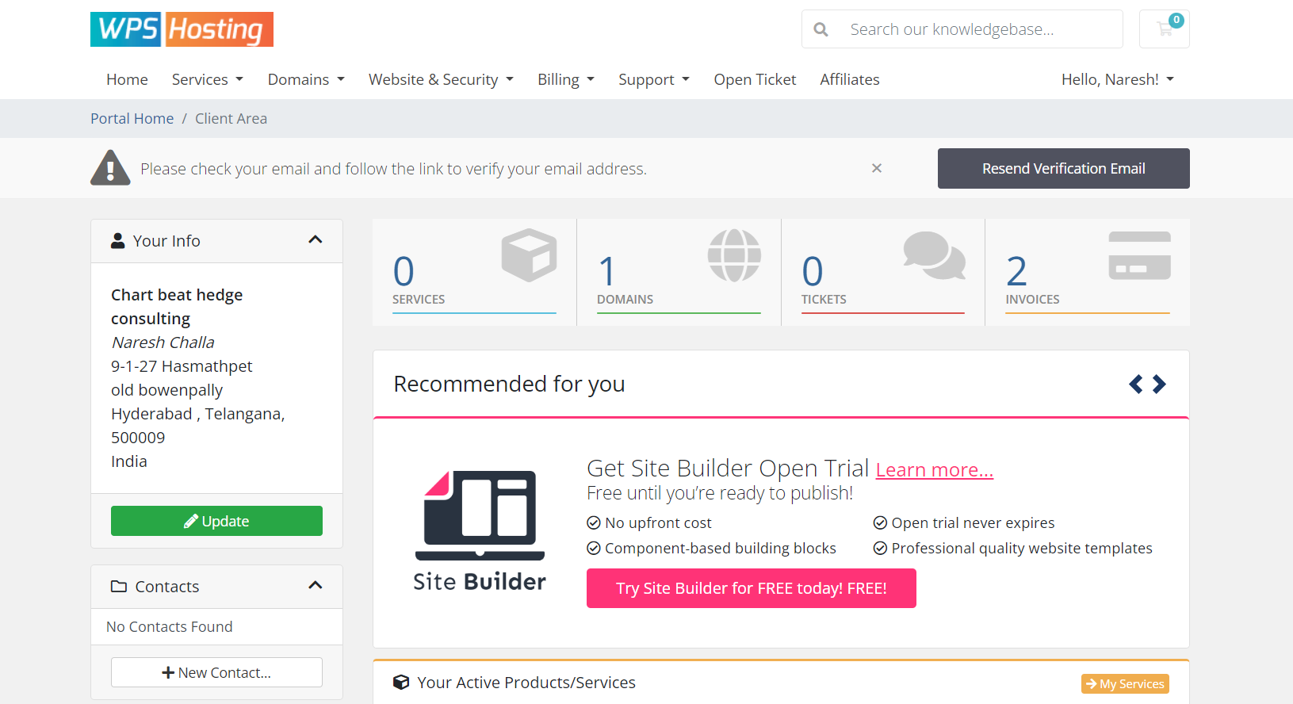This screenshot has width=1293, height=704.
Task: Show next recommendation with right arrow
Action: tap(1159, 385)
